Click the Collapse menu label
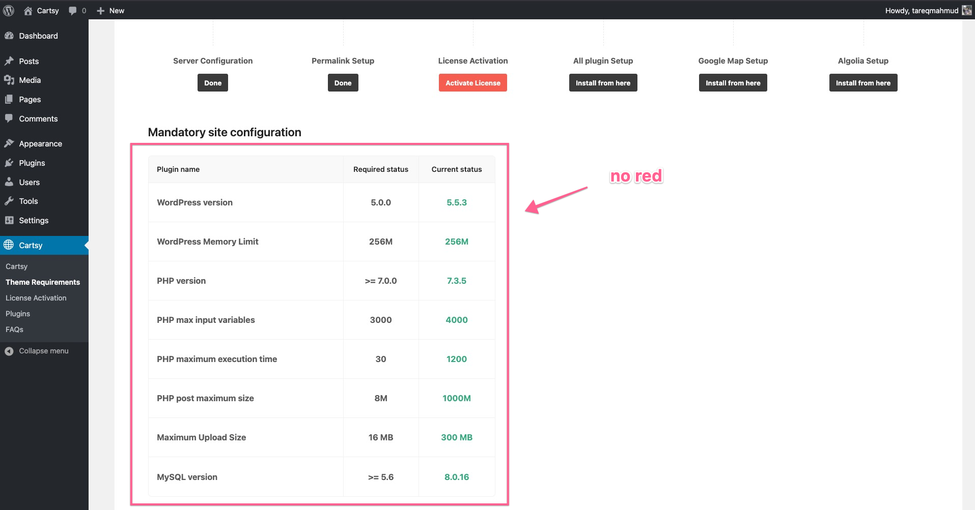Viewport: 975px width, 510px height. (44, 351)
